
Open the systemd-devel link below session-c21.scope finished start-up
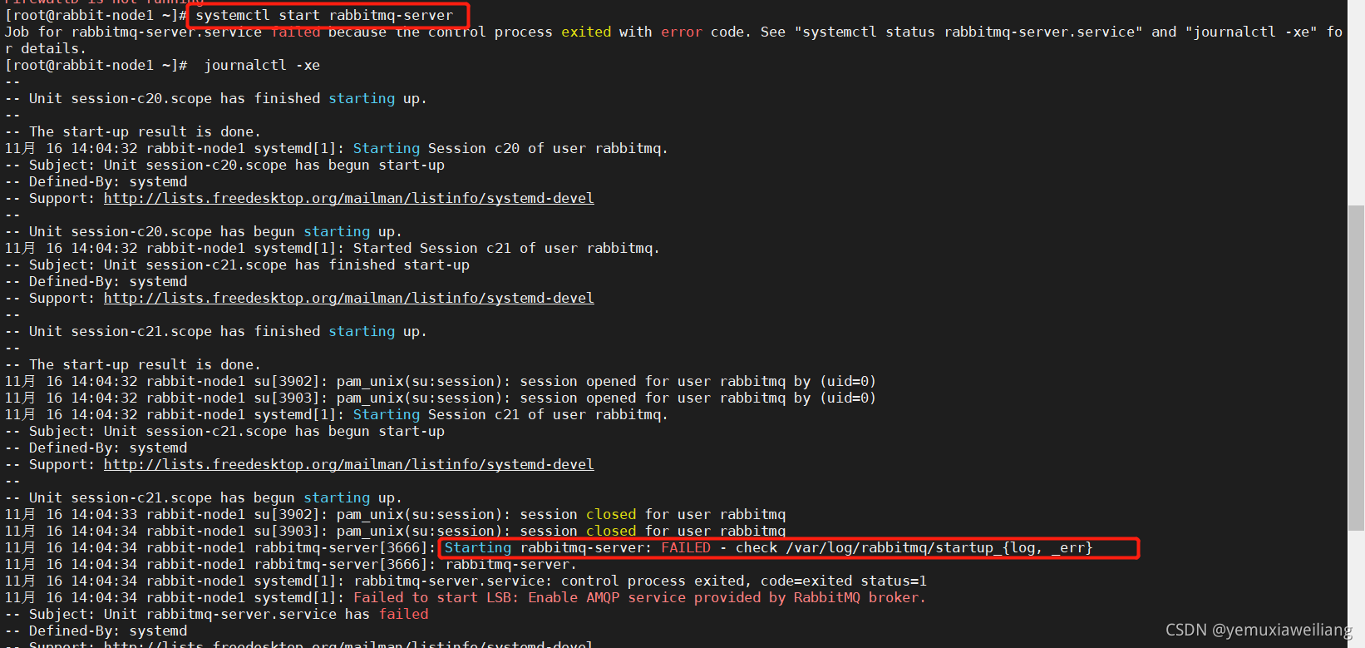(348, 298)
